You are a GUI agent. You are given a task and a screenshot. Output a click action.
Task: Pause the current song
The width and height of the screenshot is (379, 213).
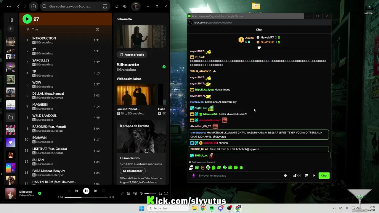86,191
